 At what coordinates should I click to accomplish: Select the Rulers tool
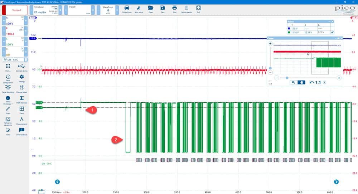(8, 110)
